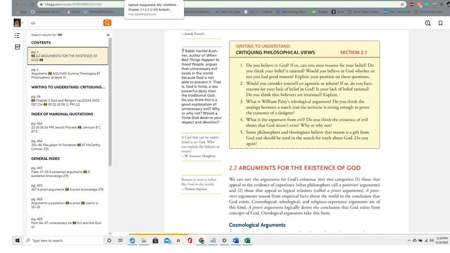450x253 pixels.
Task: Open result 'Arguments a posteriori 66 a priori'
Action: 68,203
